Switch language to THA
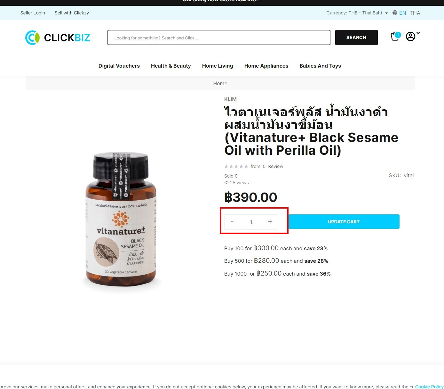This screenshot has height=389, width=444. (415, 13)
